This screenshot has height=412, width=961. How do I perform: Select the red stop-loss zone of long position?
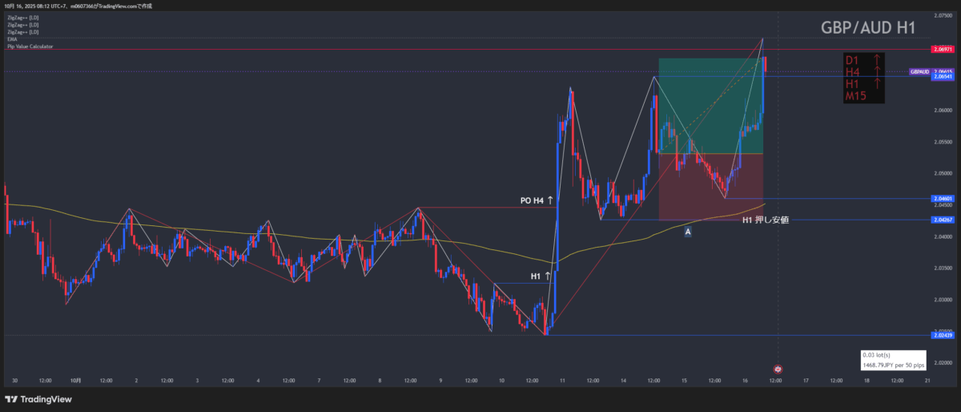(709, 188)
